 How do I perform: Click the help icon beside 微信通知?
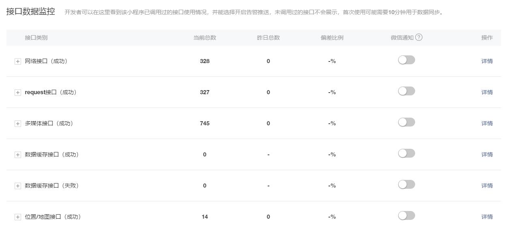coord(419,37)
